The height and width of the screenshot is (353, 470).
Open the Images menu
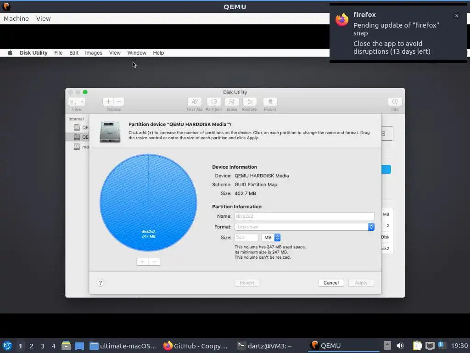[x=94, y=53]
